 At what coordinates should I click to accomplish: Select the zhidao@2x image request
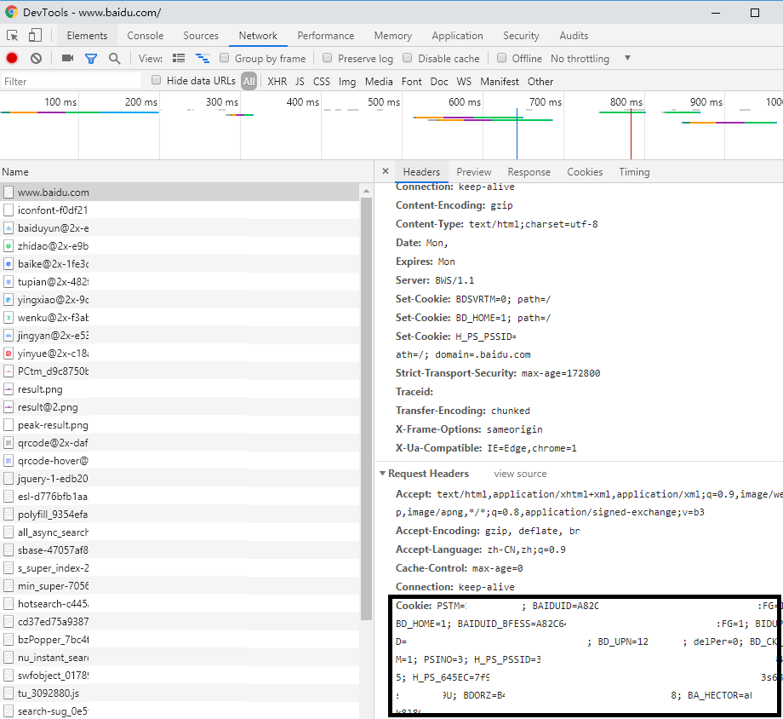[x=180, y=246]
